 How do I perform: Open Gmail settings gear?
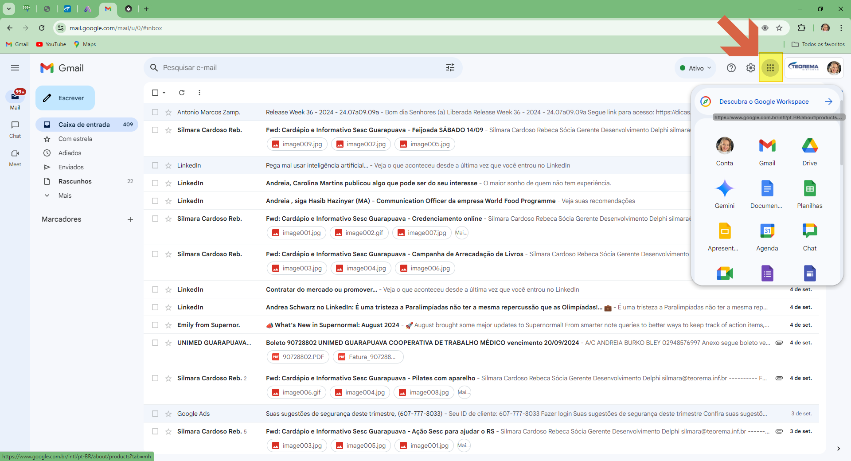[750, 68]
